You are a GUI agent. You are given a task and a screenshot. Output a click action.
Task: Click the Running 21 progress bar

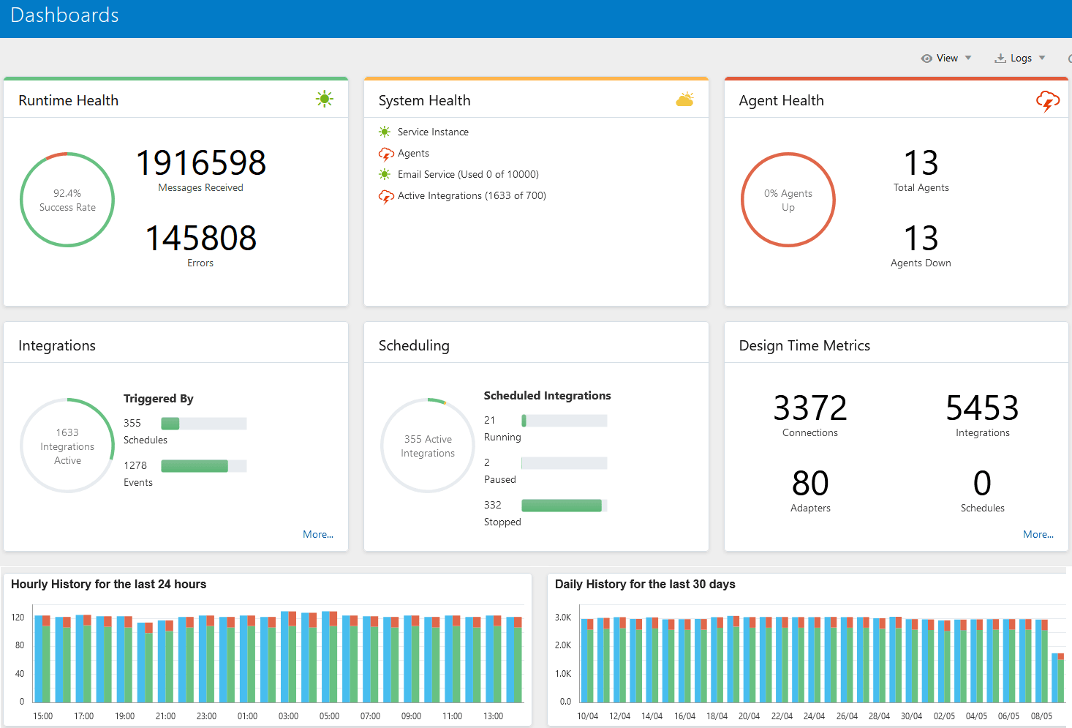click(564, 420)
